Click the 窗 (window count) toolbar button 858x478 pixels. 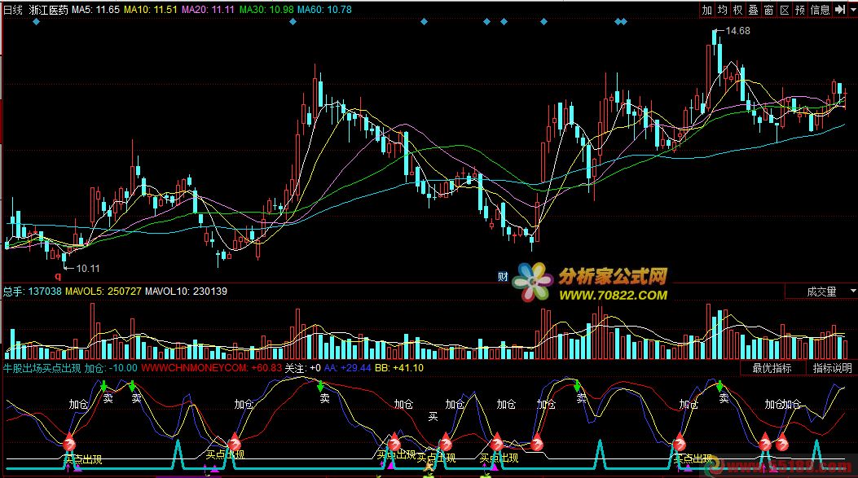tap(769, 10)
